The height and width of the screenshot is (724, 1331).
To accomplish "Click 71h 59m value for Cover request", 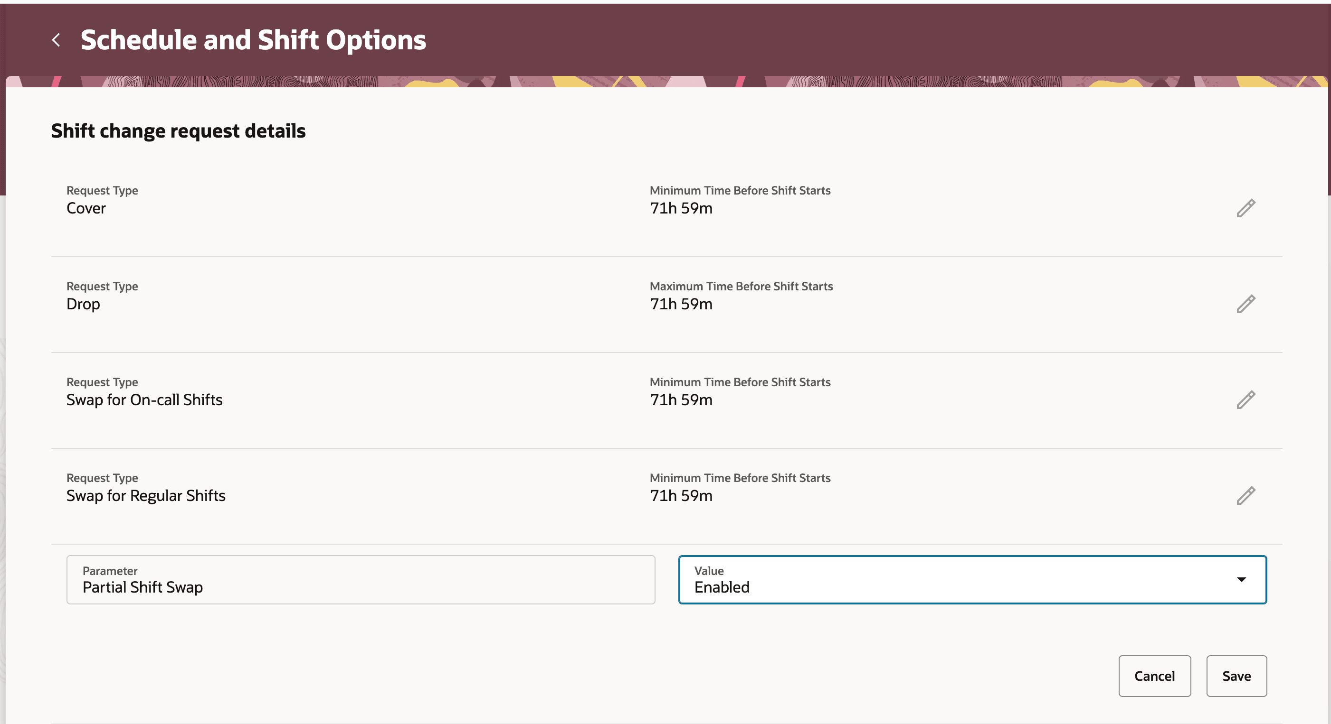I will [681, 208].
